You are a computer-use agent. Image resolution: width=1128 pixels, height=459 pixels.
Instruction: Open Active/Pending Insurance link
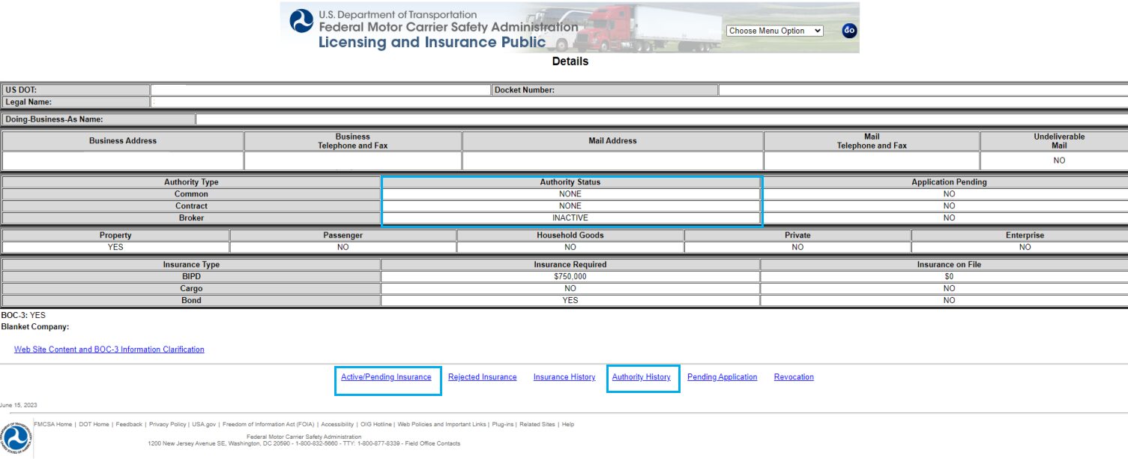(x=386, y=377)
